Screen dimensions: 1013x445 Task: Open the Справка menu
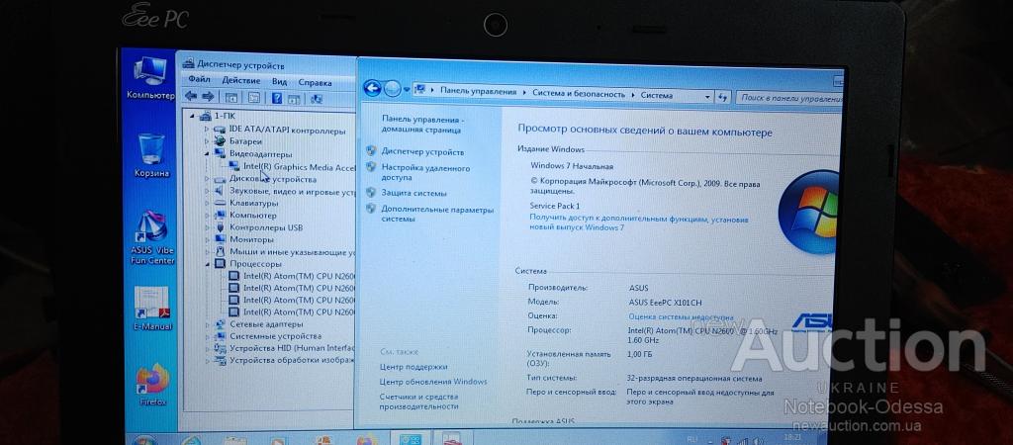[x=315, y=83]
